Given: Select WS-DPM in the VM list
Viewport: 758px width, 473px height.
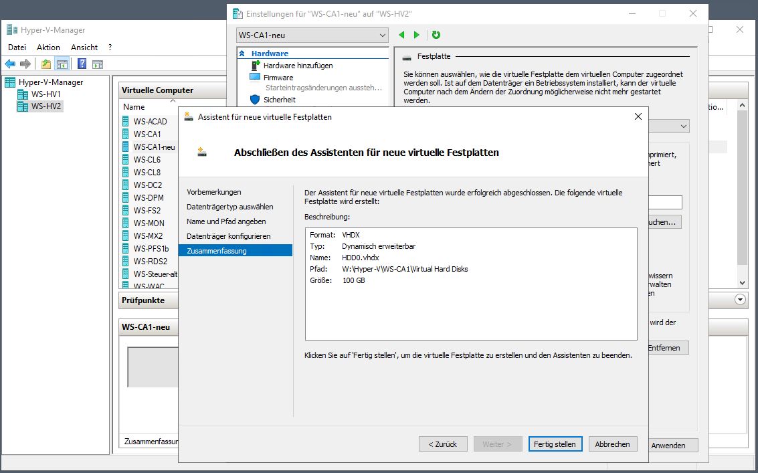Looking at the screenshot, I should [x=149, y=198].
